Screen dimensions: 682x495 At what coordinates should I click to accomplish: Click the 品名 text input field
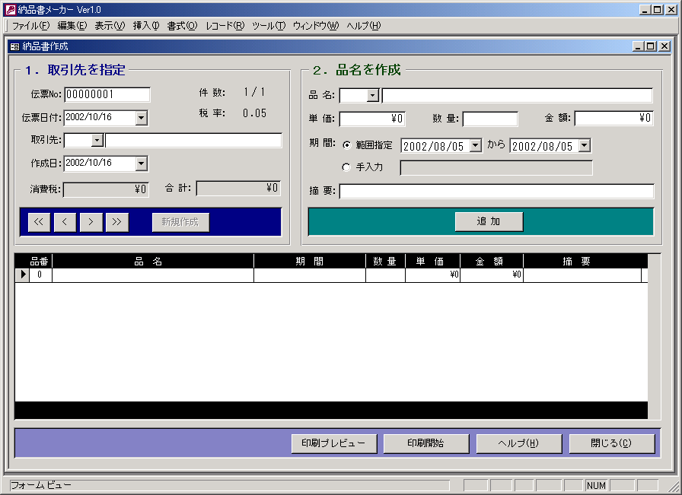[517, 95]
